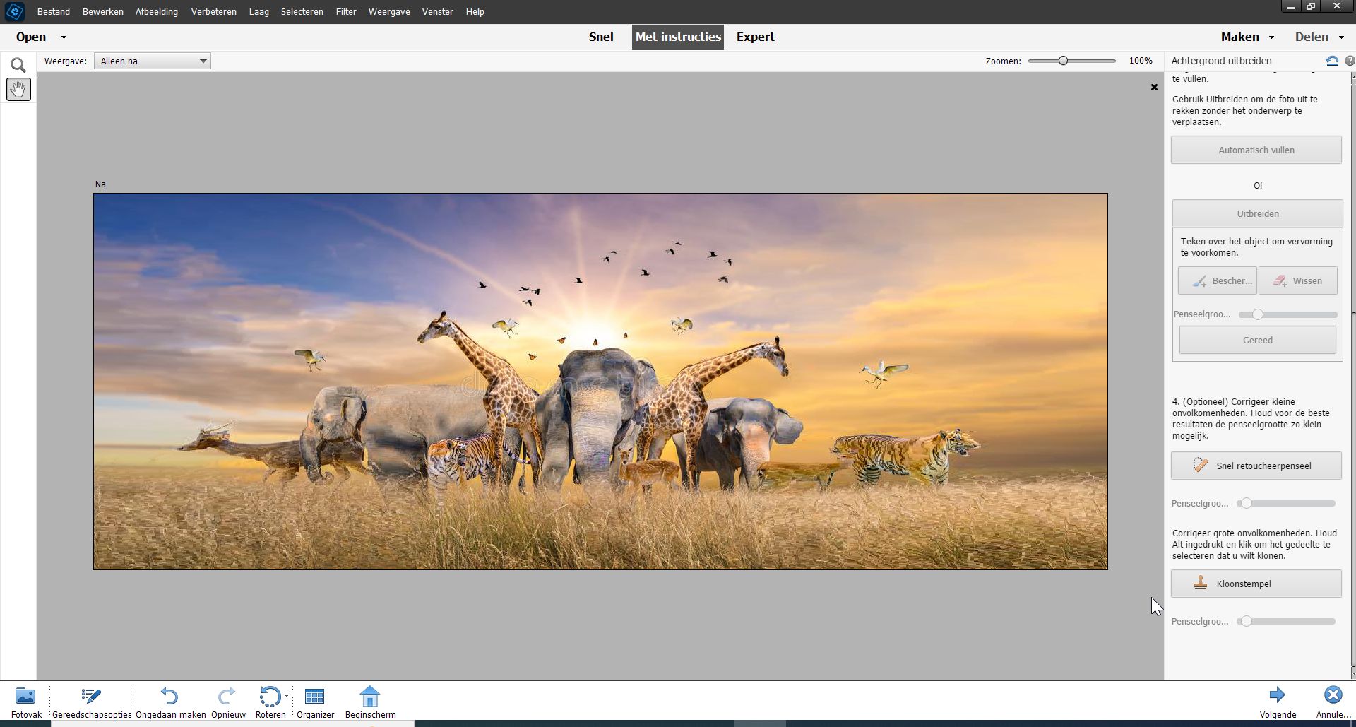Click the Annuleren cancel icon
1356x727 pixels.
point(1333,695)
